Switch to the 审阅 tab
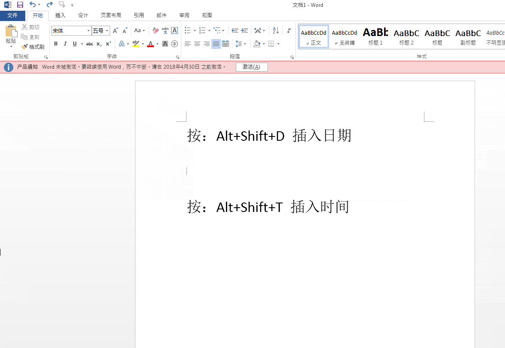Screen dimensions: 505x348 tap(184, 15)
